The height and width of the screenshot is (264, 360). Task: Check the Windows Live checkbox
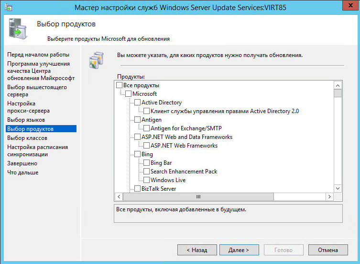pyautogui.click(x=146, y=180)
